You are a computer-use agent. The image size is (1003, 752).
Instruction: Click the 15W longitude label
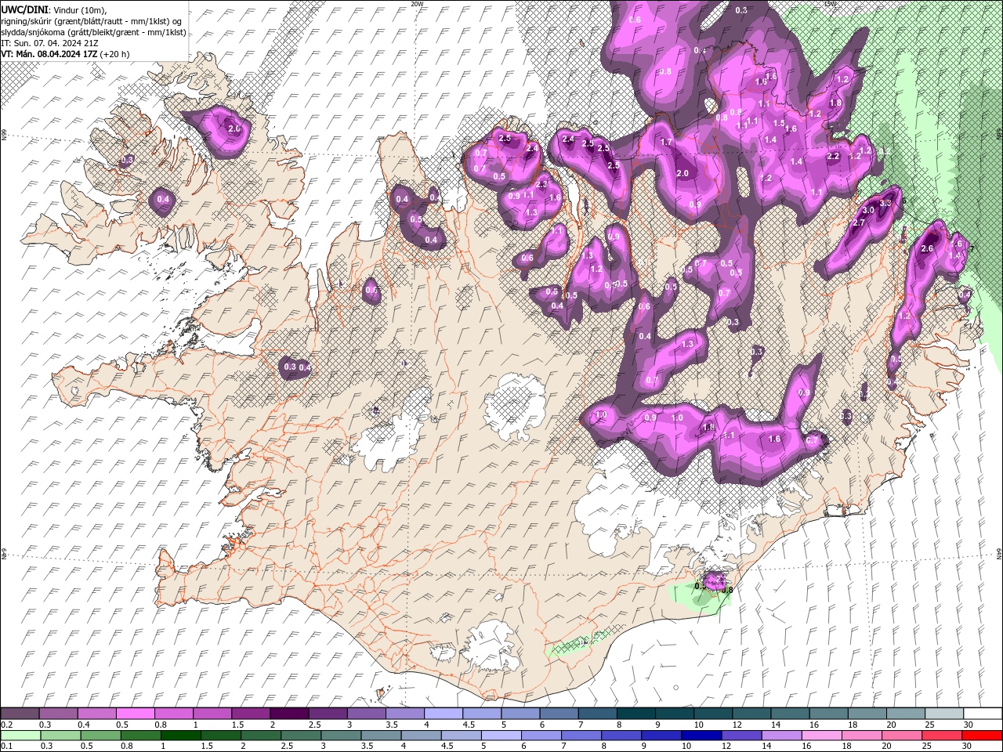[x=830, y=4]
